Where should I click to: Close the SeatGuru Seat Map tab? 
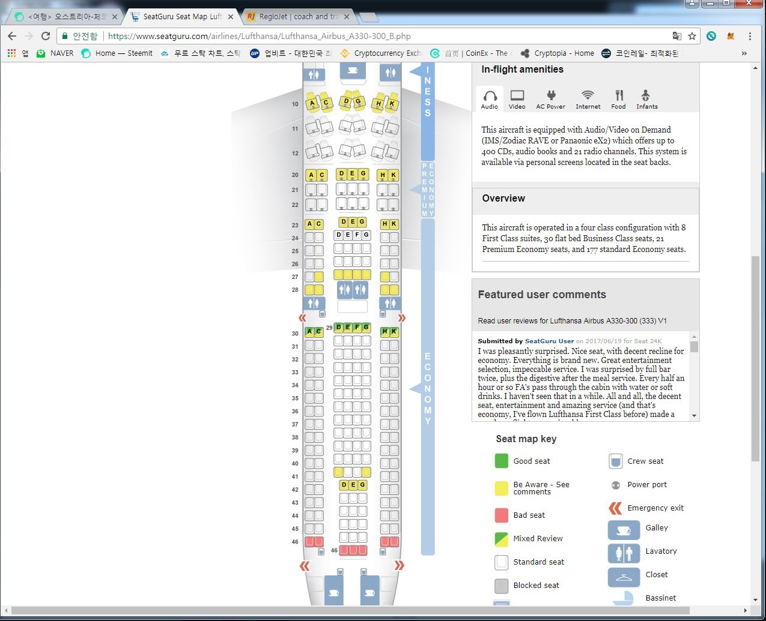coord(231,17)
